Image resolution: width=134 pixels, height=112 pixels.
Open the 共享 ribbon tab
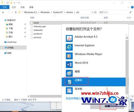22,7
